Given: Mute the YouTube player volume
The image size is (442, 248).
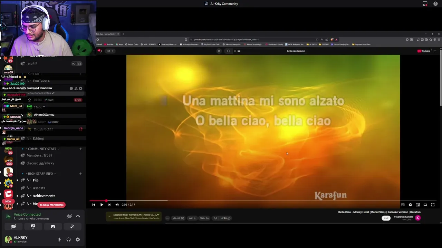Looking at the screenshot, I should [x=117, y=205].
